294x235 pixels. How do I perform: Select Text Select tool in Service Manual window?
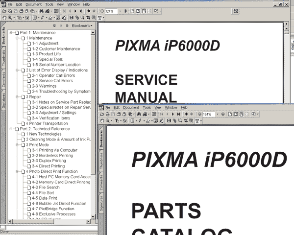(x=19, y=18)
